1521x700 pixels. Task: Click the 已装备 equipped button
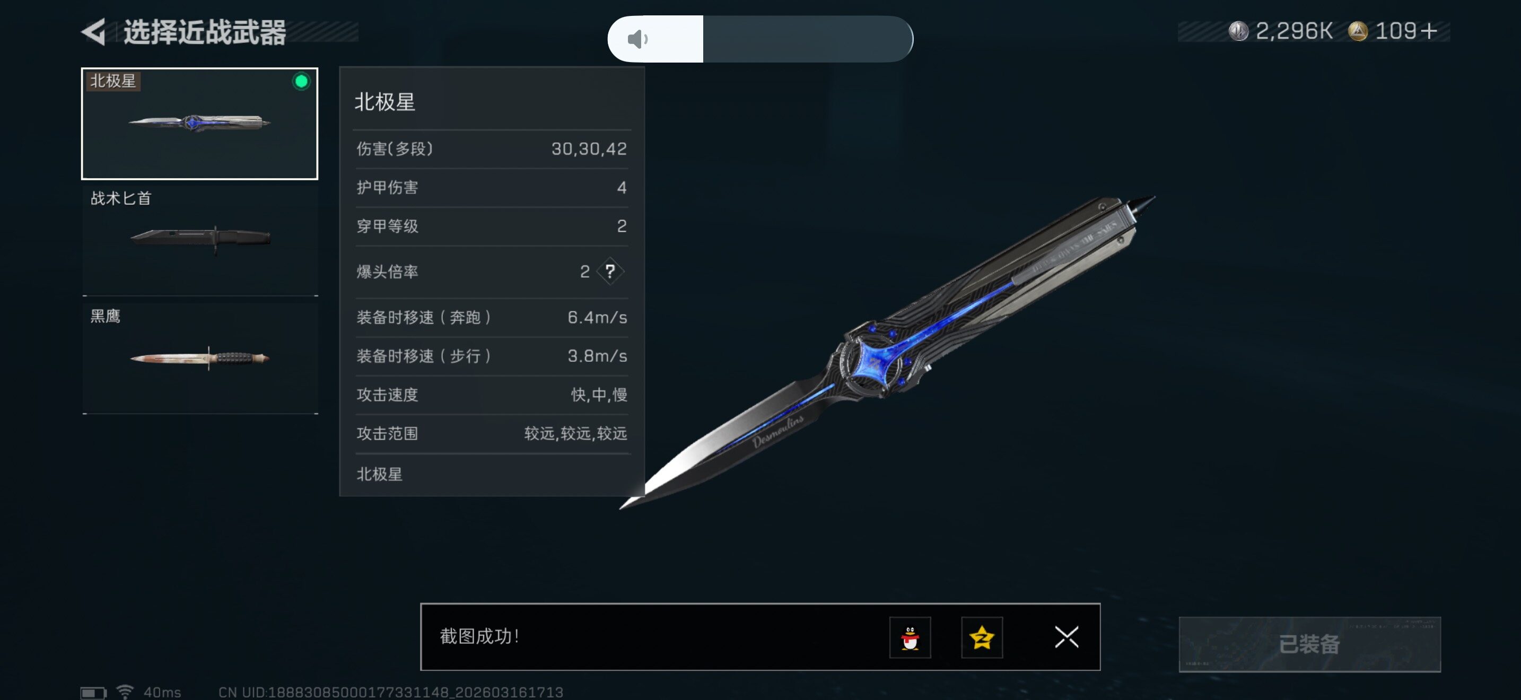tap(1309, 644)
